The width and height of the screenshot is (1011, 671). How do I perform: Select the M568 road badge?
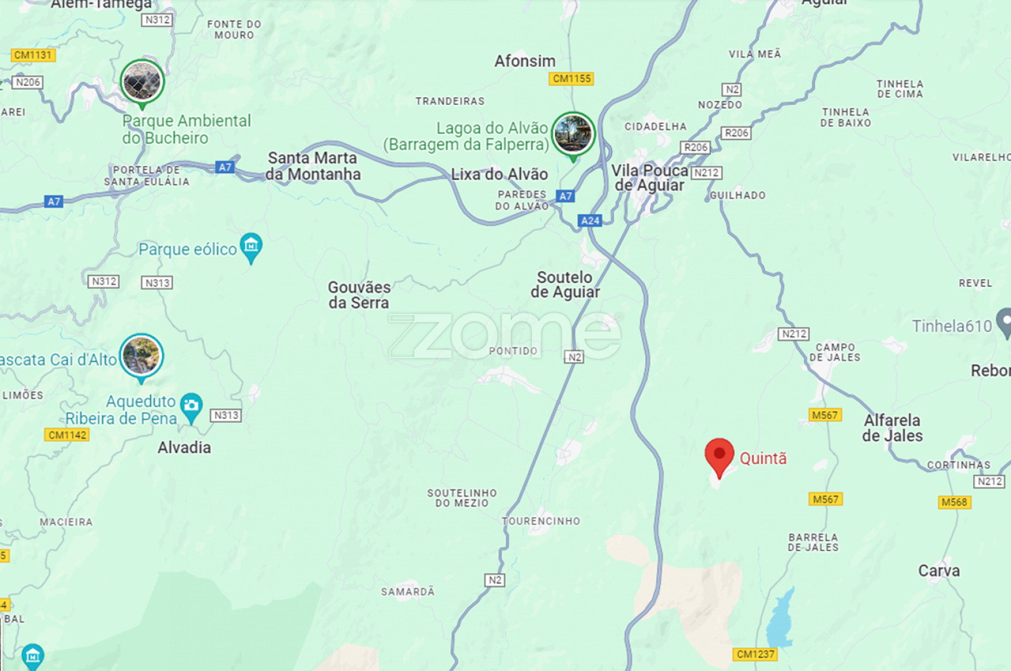point(954,502)
